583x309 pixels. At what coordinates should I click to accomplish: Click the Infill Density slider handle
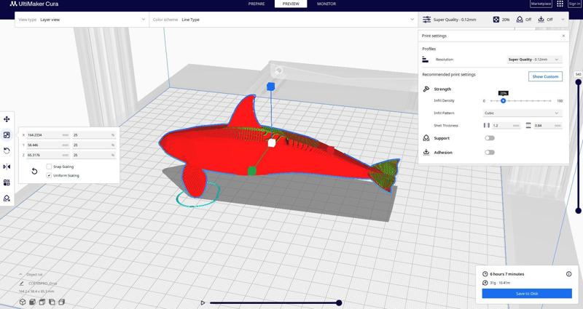[503, 100]
